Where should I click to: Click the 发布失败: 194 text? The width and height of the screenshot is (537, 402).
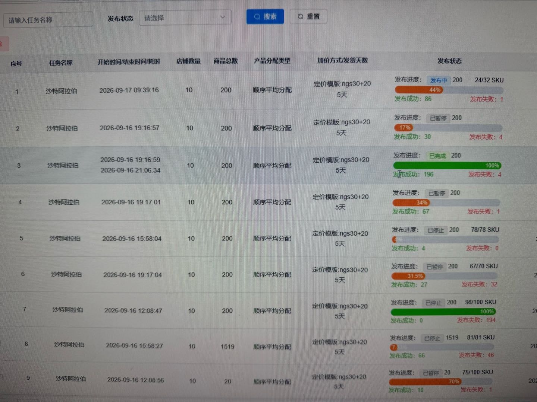476,320
